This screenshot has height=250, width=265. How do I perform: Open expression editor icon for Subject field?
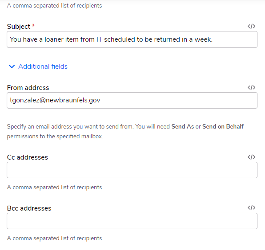(x=252, y=26)
